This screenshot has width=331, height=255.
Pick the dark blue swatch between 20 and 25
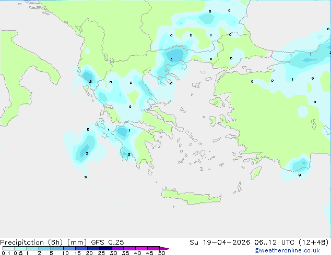[93, 248]
